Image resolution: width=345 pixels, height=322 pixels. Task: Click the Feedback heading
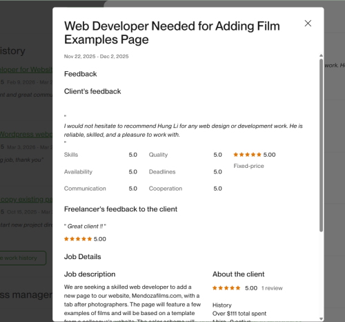tap(81, 74)
